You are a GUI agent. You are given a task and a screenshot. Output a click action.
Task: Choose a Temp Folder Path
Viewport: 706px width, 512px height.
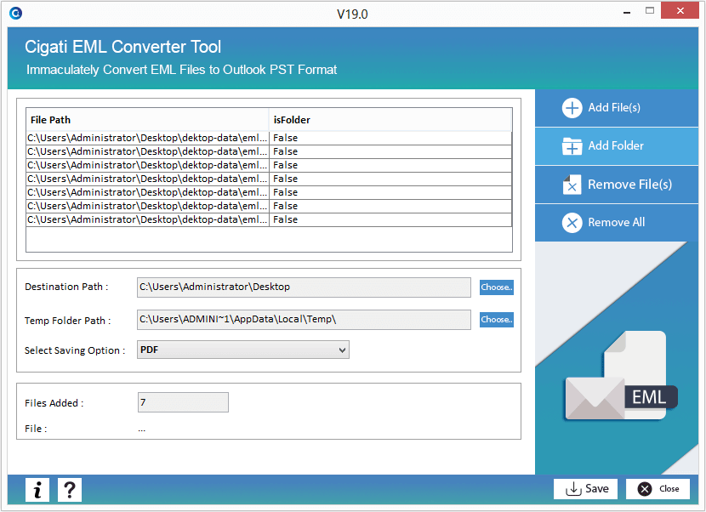click(x=496, y=320)
